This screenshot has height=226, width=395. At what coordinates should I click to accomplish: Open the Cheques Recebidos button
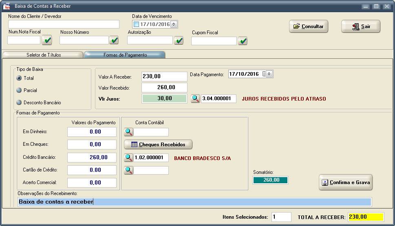click(158, 145)
